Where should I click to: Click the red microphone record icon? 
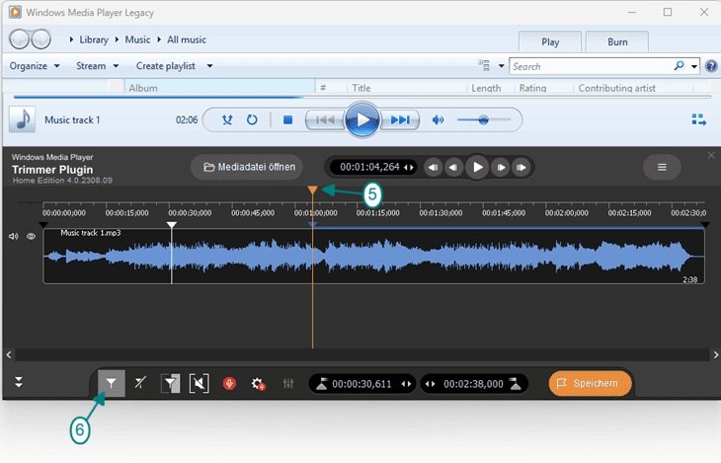(229, 383)
